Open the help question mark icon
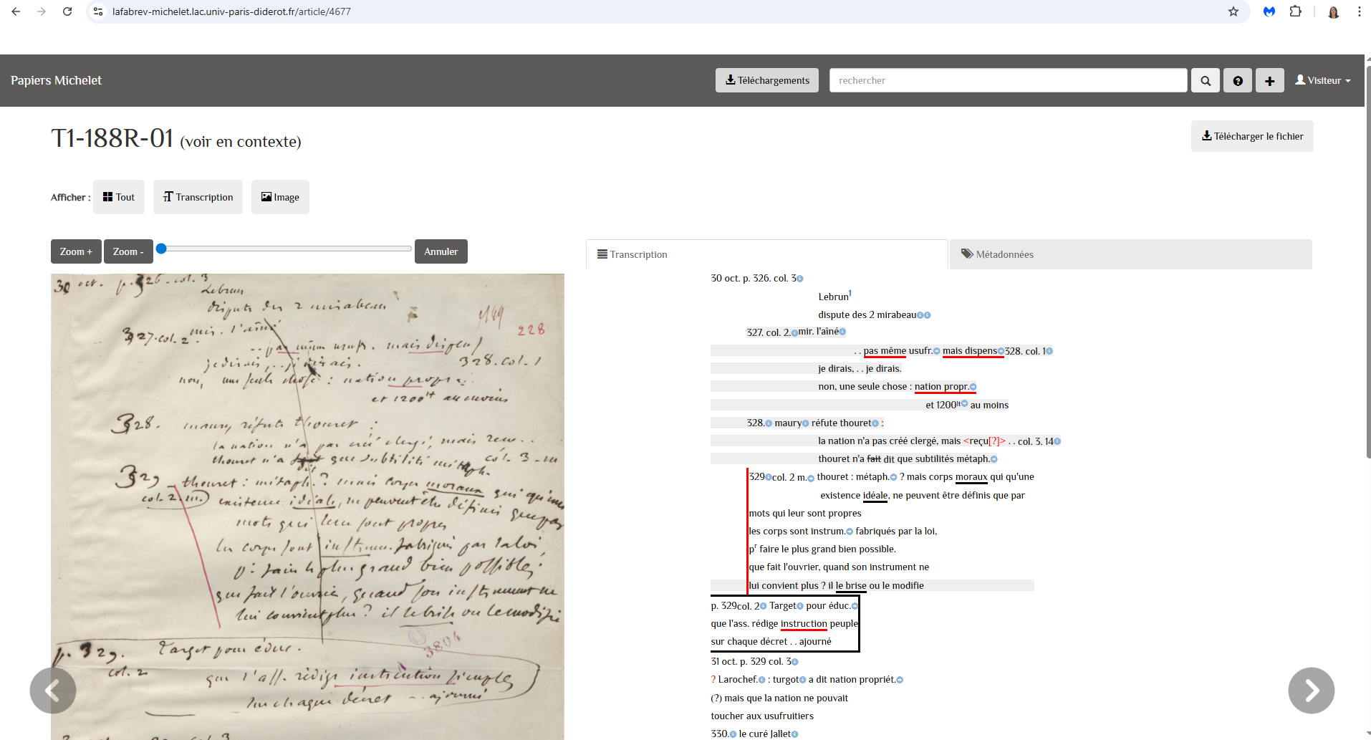 [1238, 81]
